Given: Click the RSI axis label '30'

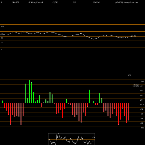Looking at the screenshot, I should coord(2,43).
